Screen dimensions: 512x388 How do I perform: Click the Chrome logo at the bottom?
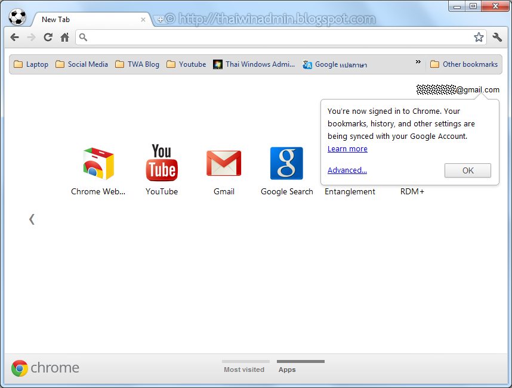click(x=20, y=368)
